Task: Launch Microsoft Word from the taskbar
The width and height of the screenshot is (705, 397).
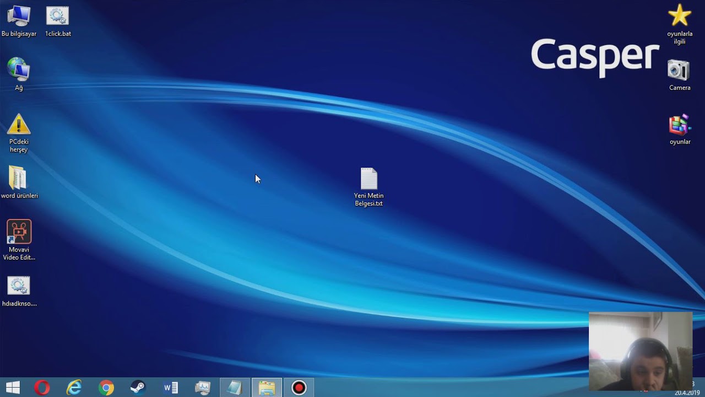Action: point(170,388)
